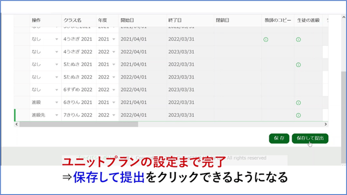Viewport: 347px width, 195px height.
Task: Open 年度 dropdown for 4うさぎ 2022
Action: (x=114, y=52)
